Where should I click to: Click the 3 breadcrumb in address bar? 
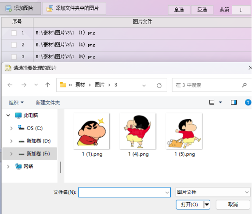[116, 85]
